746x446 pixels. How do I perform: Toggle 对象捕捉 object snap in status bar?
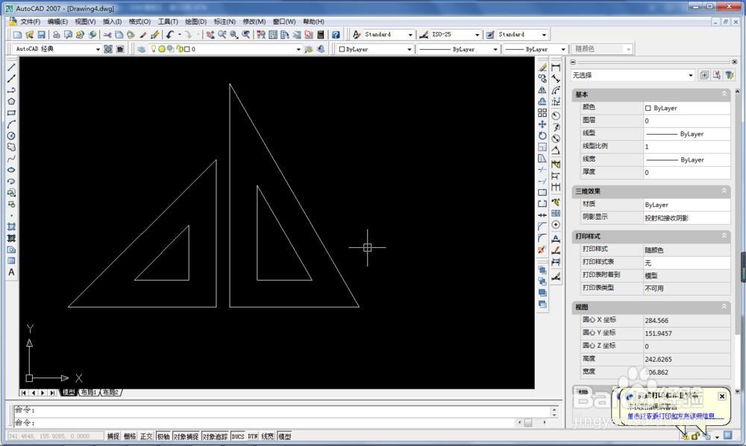[186, 436]
